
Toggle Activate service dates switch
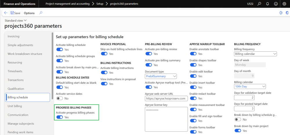pyautogui.click(x=59, y=98)
